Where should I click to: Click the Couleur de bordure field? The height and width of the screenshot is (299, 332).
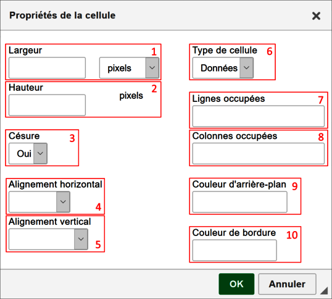click(234, 250)
